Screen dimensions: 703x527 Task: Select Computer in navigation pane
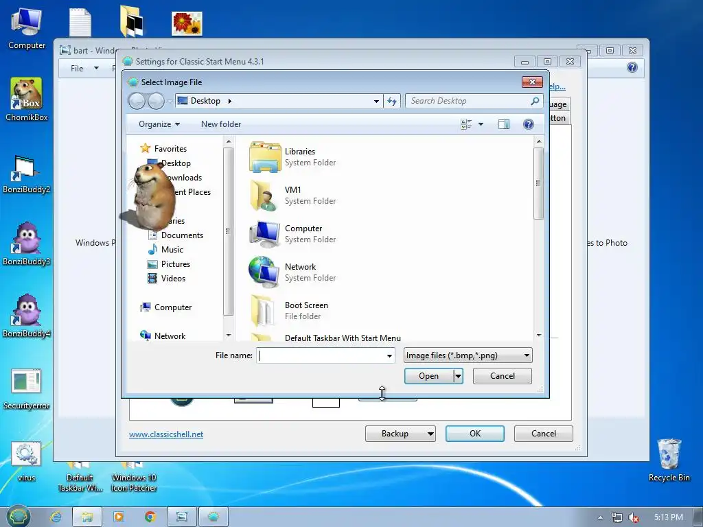tap(173, 307)
